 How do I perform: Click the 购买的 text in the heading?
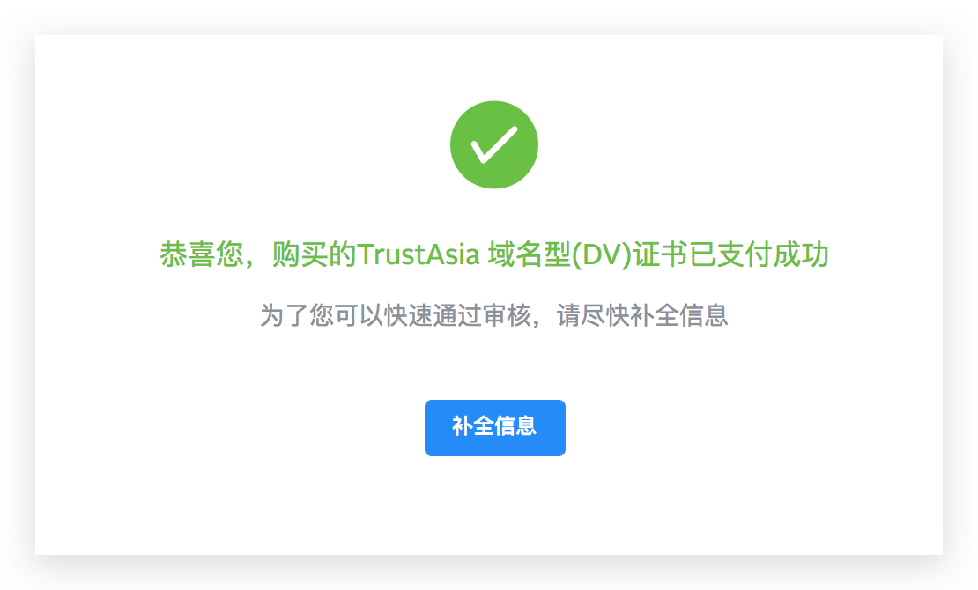(x=315, y=254)
